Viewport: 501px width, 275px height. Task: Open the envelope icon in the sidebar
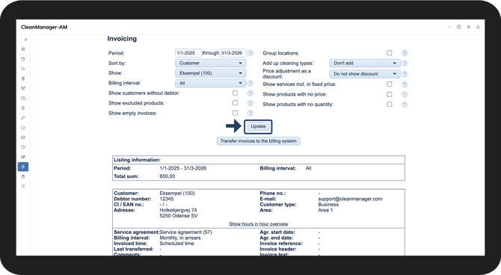pyautogui.click(x=23, y=137)
